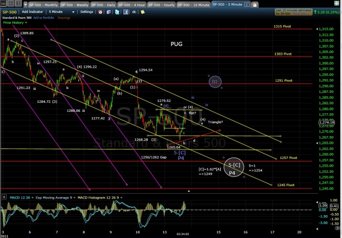Click the white circled 5-[C] P4 target

tap(234, 167)
